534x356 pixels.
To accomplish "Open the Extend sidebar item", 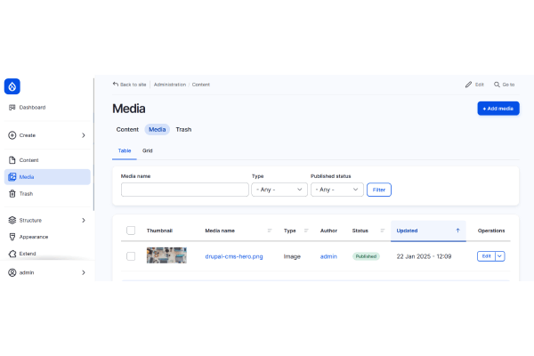I will click(x=28, y=254).
